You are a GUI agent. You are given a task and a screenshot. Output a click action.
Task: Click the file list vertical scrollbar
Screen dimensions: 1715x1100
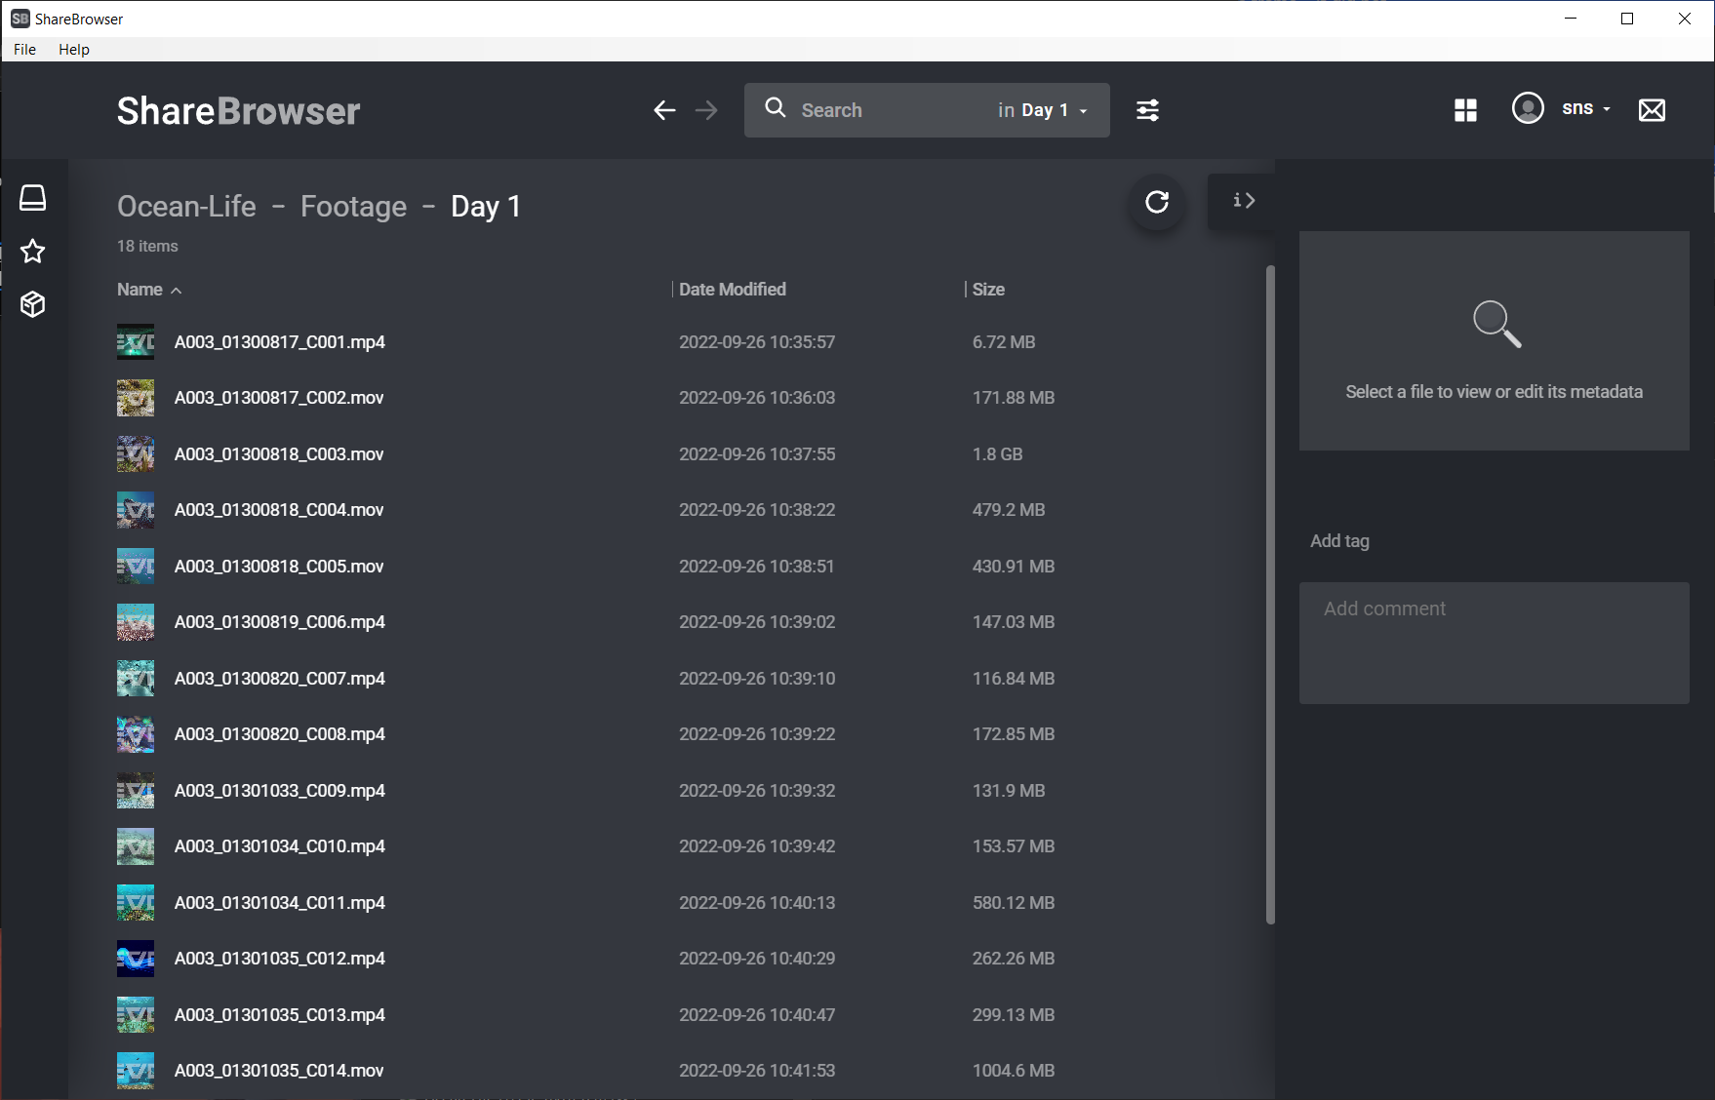[1270, 595]
